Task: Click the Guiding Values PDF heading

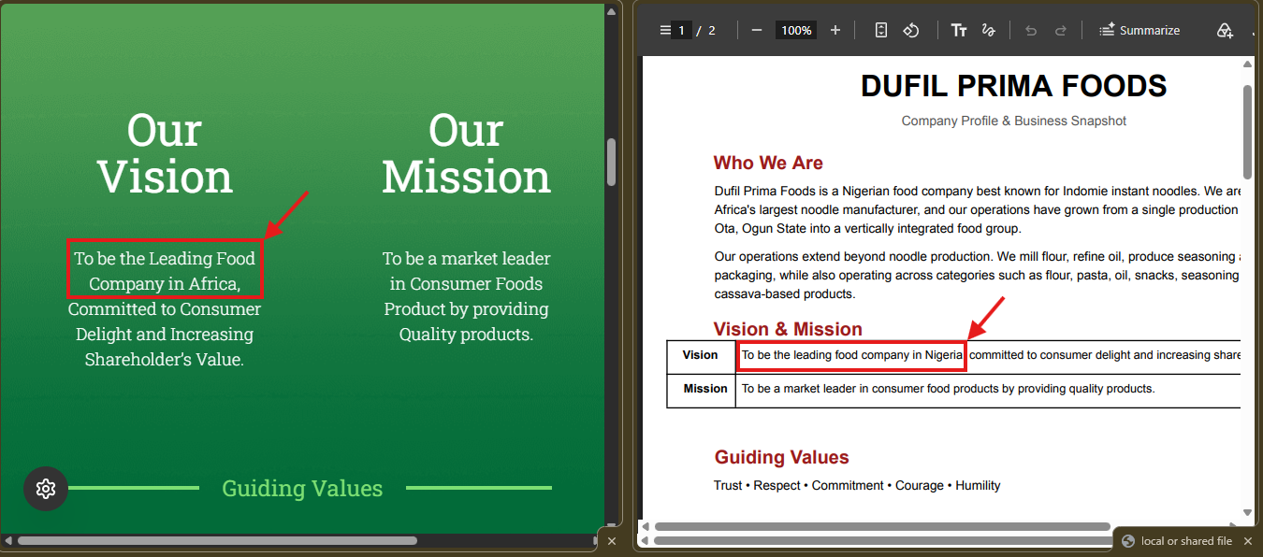Action: click(x=782, y=457)
